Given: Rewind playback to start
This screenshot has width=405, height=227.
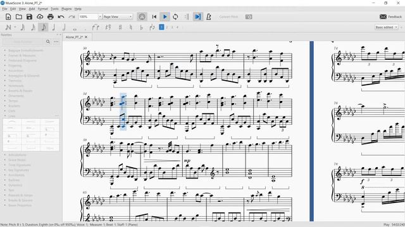Looking at the screenshot, I should [x=154, y=17].
